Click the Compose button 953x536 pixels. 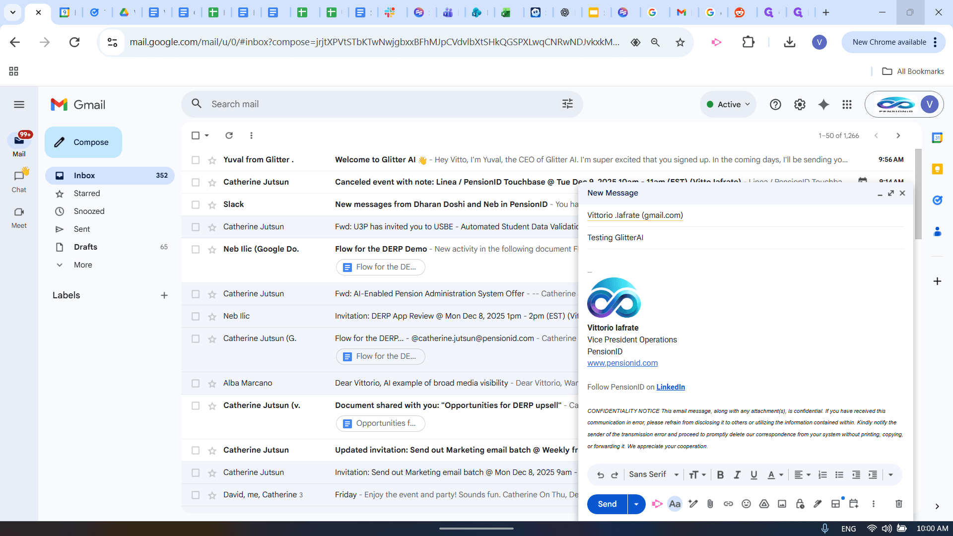pos(83,142)
